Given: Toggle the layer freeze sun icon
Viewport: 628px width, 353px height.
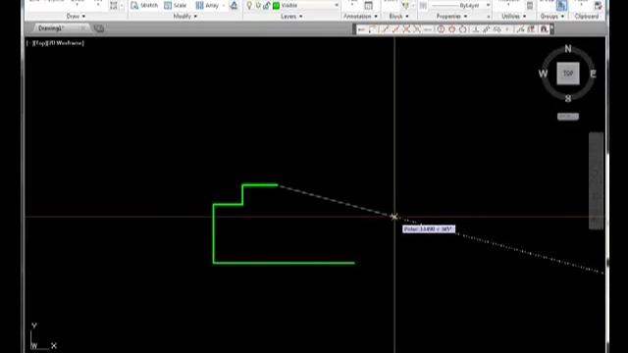Looking at the screenshot, I should [258, 5].
